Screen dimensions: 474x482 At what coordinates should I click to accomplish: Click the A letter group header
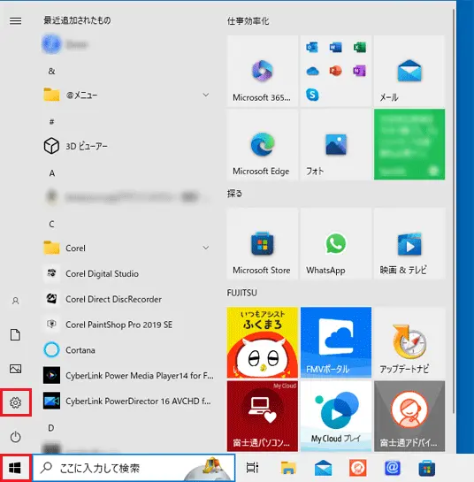52,173
